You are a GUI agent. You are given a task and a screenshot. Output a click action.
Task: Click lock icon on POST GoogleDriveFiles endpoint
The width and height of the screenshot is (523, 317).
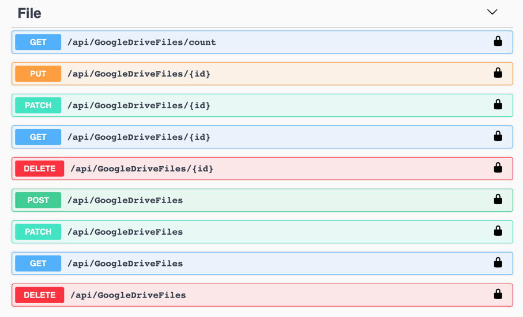point(498,199)
